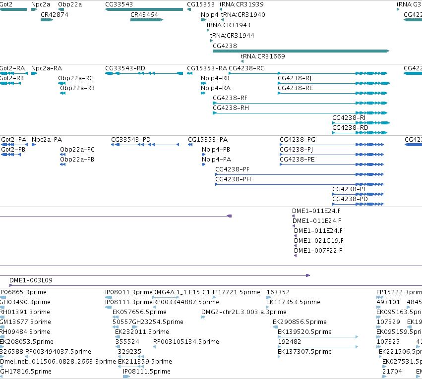
Task: Select the IP08011.3prime EST label
Action: (x=128, y=292)
